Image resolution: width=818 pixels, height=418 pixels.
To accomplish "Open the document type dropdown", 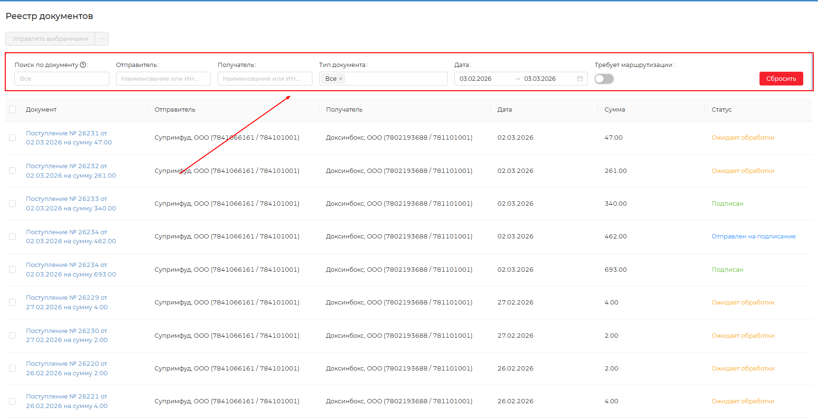I will coord(395,79).
